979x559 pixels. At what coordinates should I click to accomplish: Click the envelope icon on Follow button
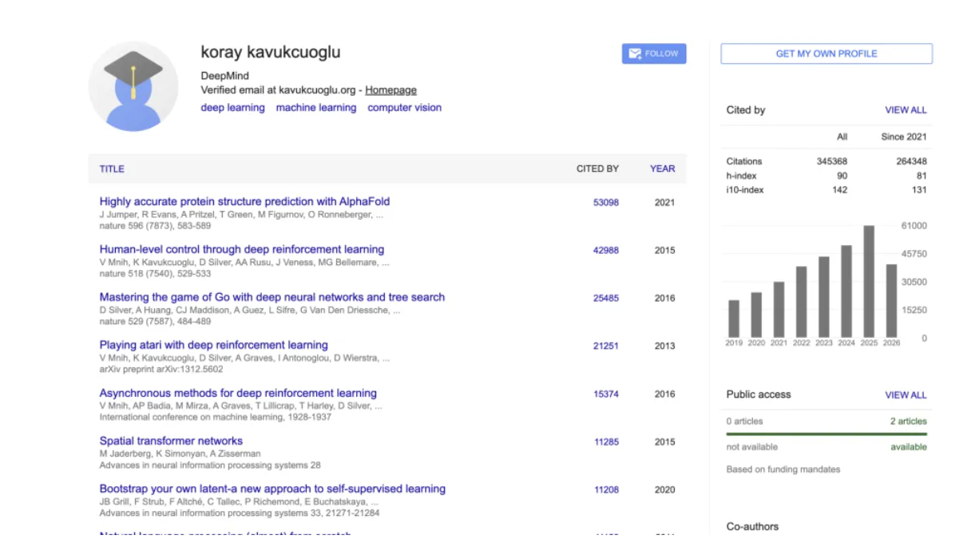pyautogui.click(x=635, y=54)
